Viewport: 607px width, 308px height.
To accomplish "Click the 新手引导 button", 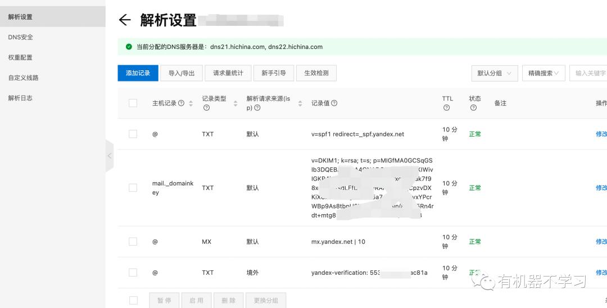I will click(274, 73).
